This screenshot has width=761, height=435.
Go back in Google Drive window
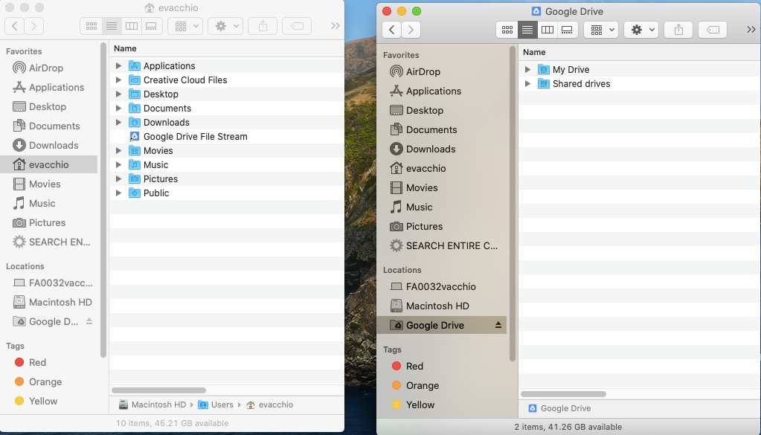coord(392,30)
